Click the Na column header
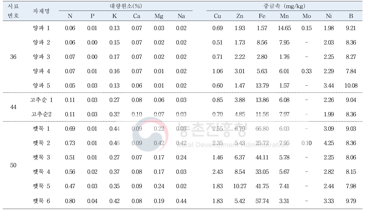The image size is (365, 212). pos(181,16)
